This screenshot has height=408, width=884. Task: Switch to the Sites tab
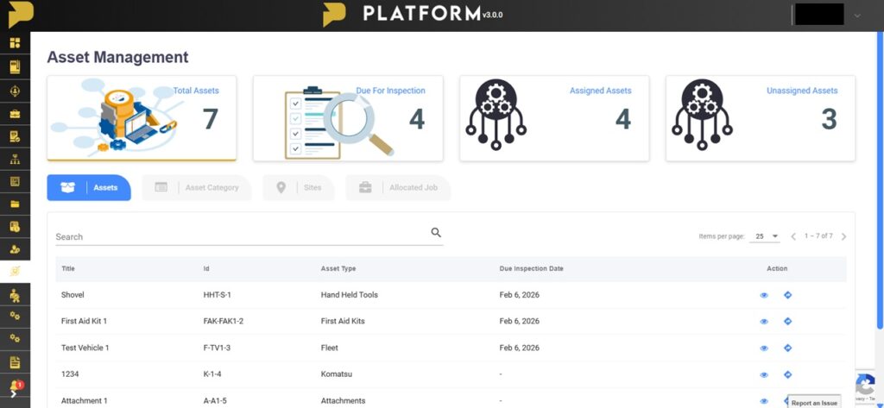pos(299,188)
